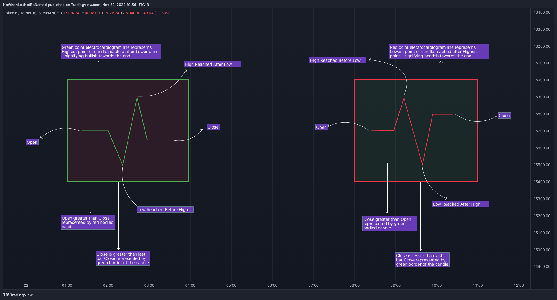Click the '22' date label on time axis
Viewport: 557px width, 300px height.
click(26, 285)
